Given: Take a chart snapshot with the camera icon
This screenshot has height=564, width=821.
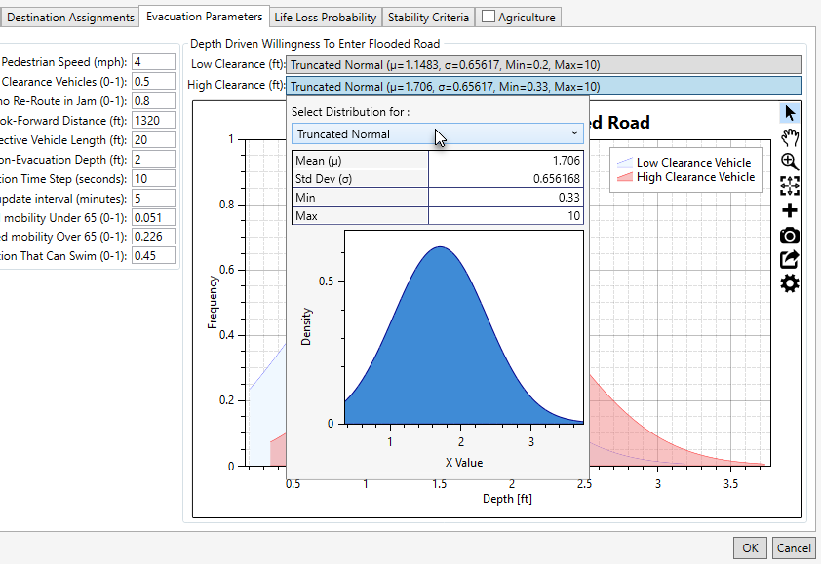Looking at the screenshot, I should [x=790, y=235].
